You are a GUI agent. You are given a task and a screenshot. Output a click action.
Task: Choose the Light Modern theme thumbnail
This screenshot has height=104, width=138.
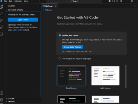coord(105,76)
